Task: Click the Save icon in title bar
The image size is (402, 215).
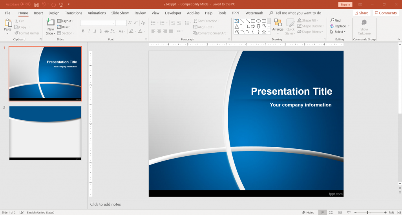Action: [x=37, y=5]
